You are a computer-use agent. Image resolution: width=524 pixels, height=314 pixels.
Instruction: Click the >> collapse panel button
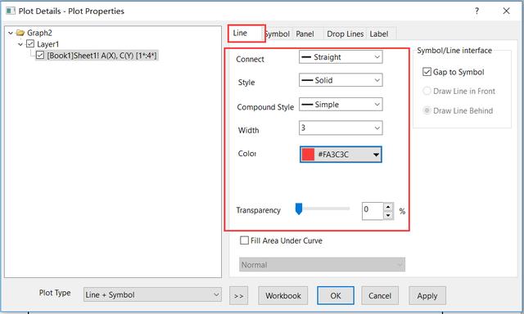(238, 296)
